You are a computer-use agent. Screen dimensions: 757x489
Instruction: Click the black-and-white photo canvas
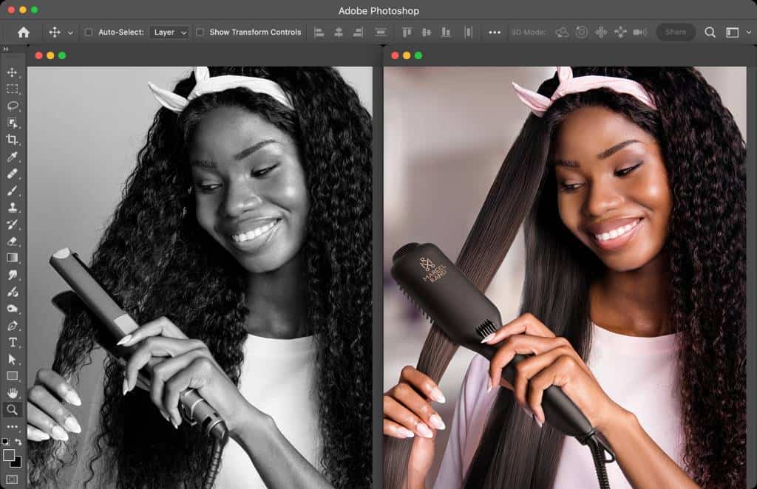[x=200, y=278]
